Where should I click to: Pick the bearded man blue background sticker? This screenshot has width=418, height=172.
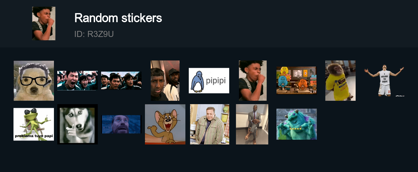121,124
